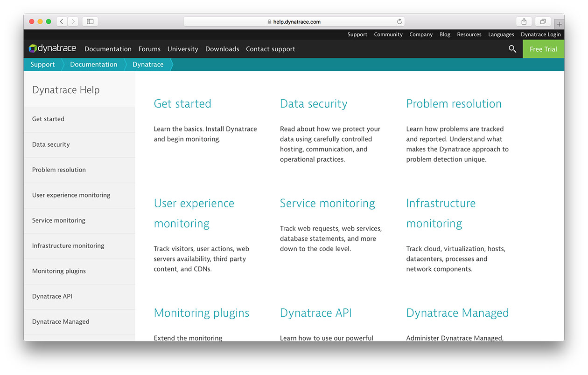Open Dynatrace Managed in the sidebar
Viewport: 588px width, 375px height.
(79, 321)
